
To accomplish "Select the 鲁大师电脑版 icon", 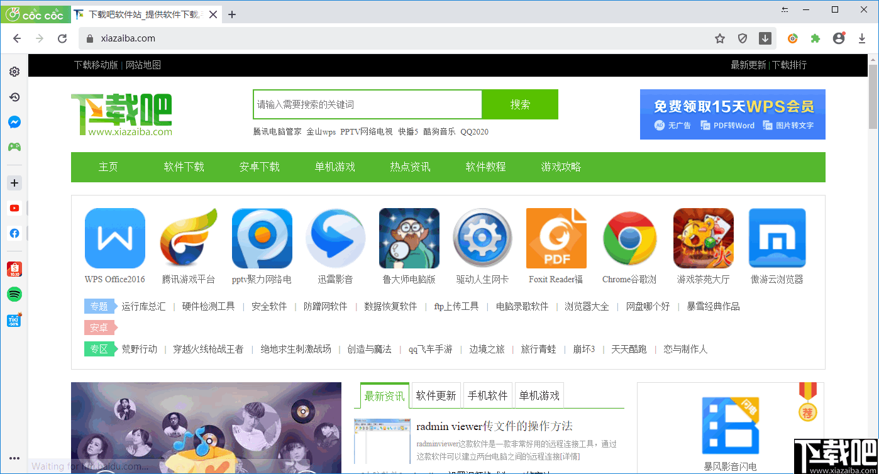I will [409, 238].
